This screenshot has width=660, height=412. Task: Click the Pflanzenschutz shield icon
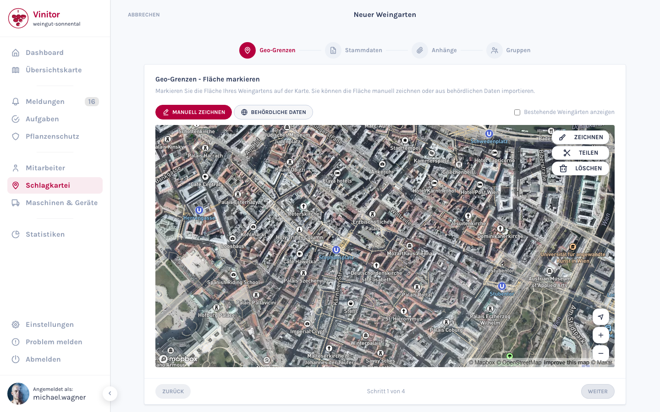pyautogui.click(x=16, y=136)
